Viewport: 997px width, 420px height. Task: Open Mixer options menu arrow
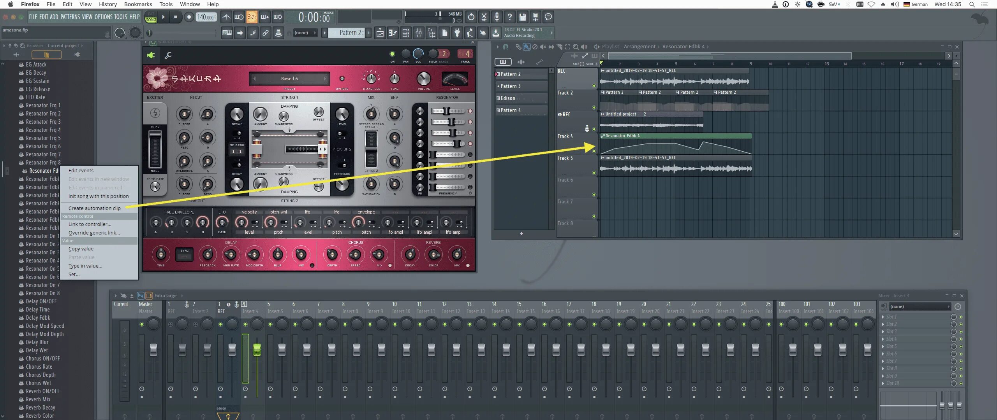pos(116,296)
